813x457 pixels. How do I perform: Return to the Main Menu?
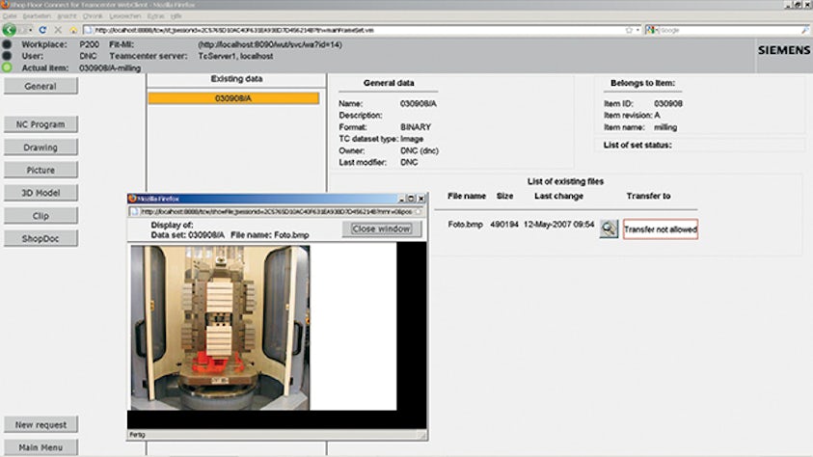point(41,447)
